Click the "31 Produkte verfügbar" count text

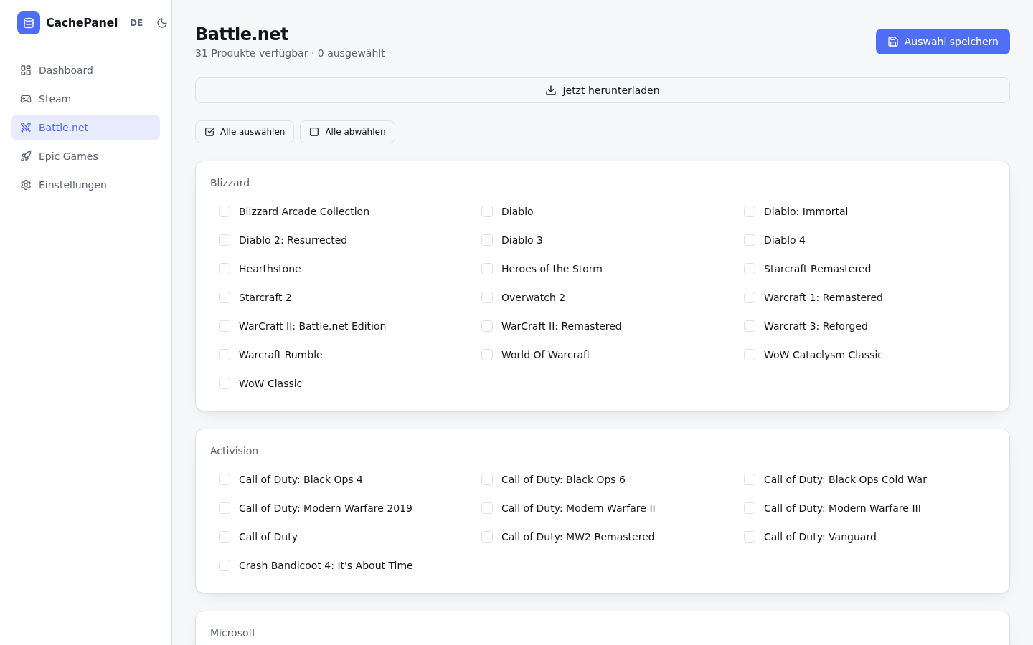point(251,53)
